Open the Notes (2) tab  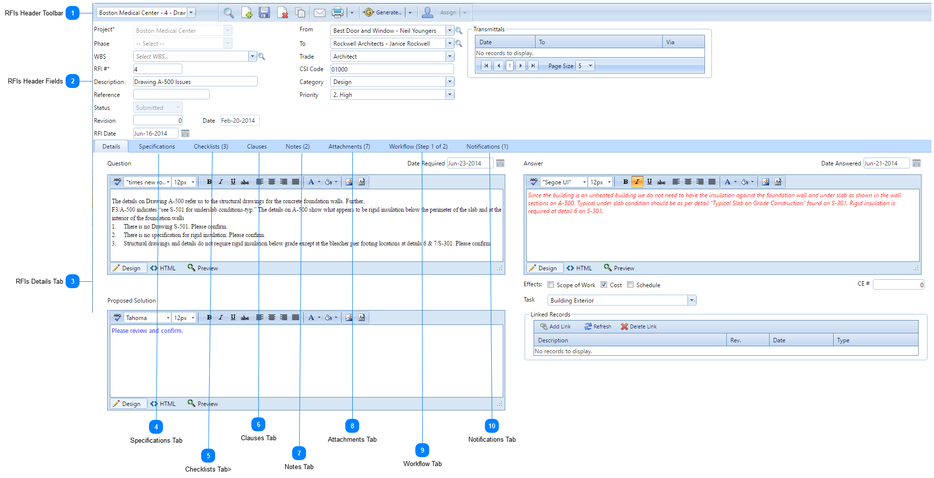click(x=298, y=147)
